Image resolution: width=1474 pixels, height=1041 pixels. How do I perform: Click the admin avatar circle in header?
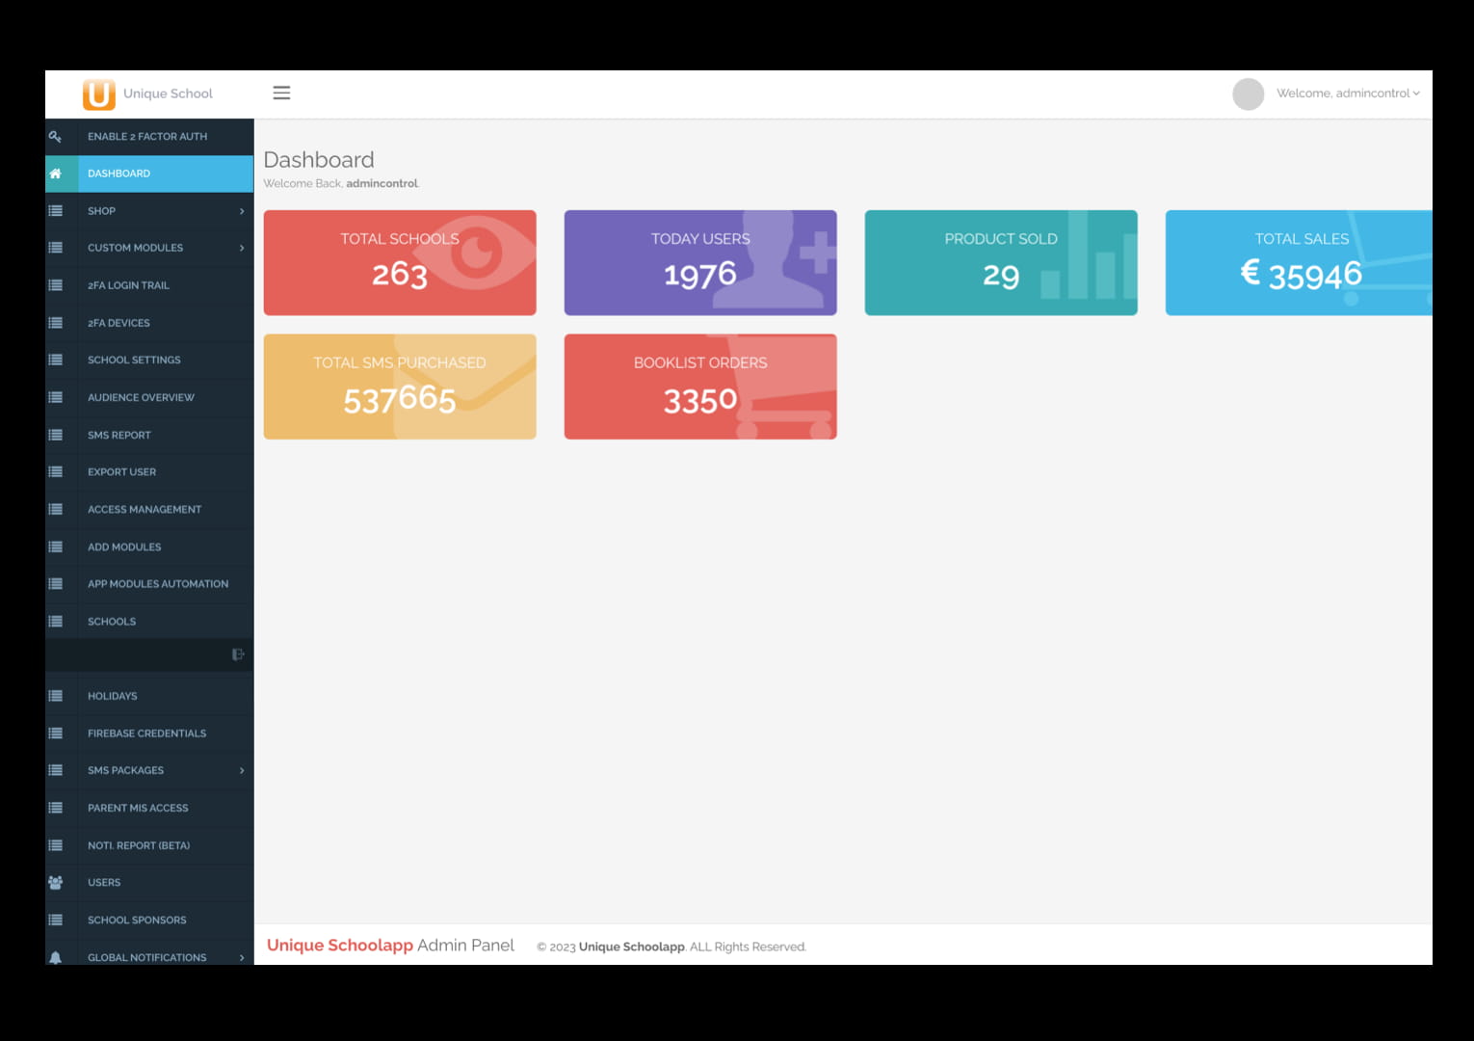coord(1248,94)
